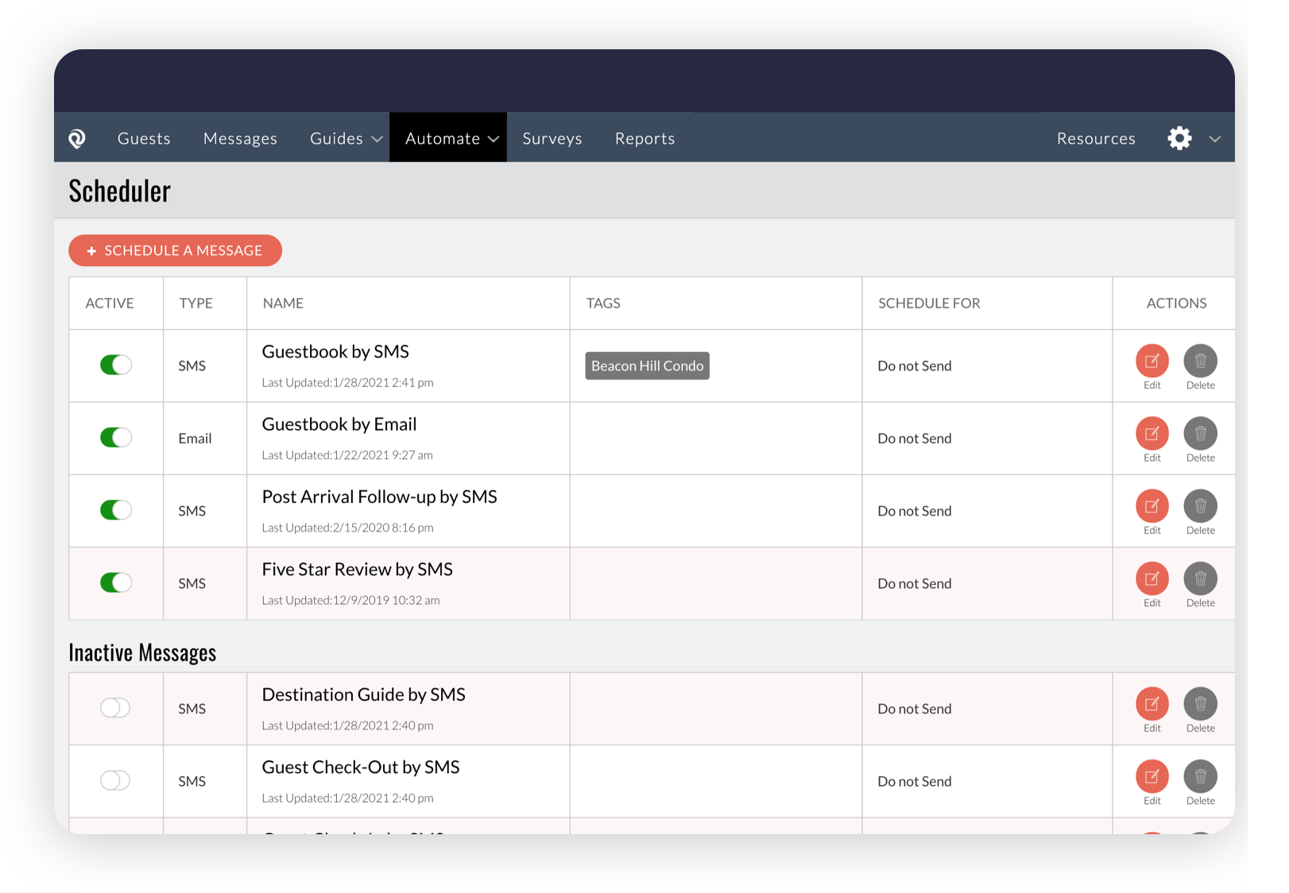Turn off the Five Star Review toggle
This screenshot has width=1289, height=893.
pyautogui.click(x=116, y=582)
